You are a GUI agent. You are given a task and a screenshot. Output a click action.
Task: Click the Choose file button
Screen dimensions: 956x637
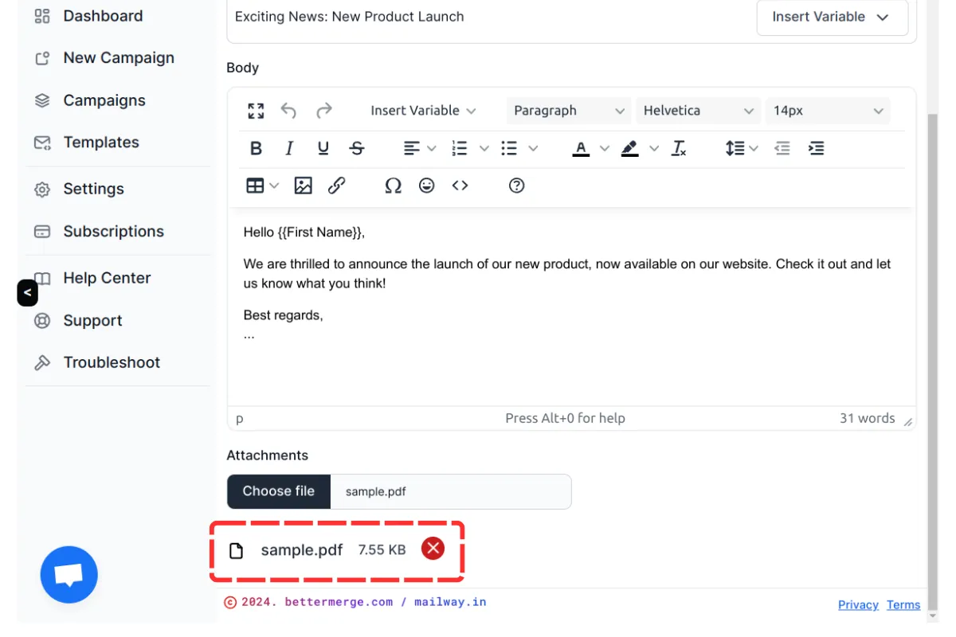278,491
